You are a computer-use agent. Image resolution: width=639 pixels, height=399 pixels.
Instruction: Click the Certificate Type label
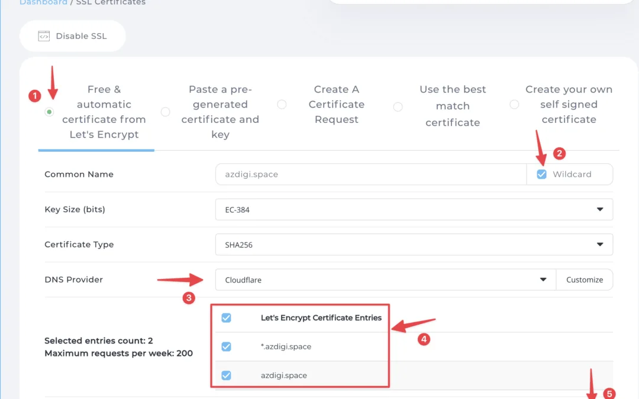coord(79,244)
